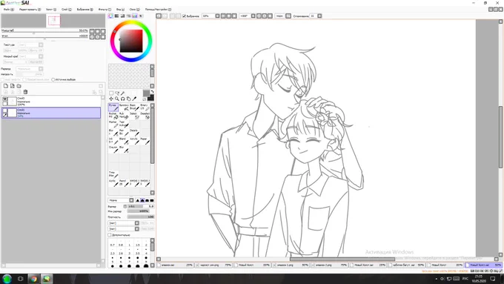Viewport: 504px width, 284px height.
Task: Show the color wheel panel icon
Action: pyautogui.click(x=110, y=16)
